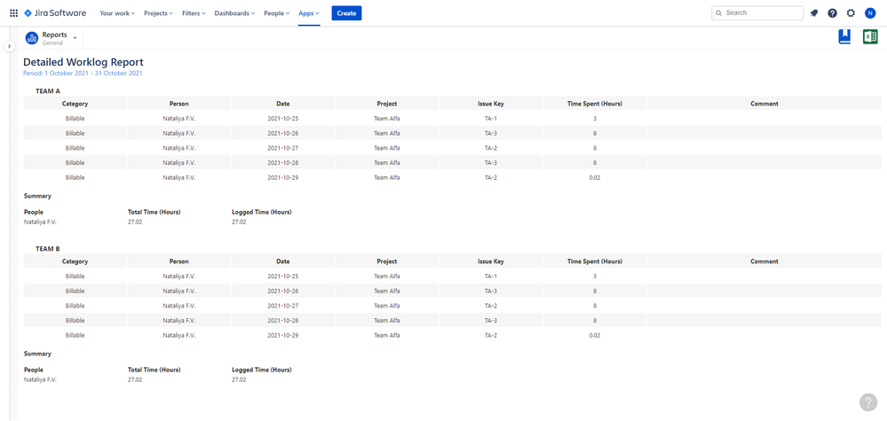The width and height of the screenshot is (887, 421).
Task: Click Comment column header in TEAM B table
Action: point(764,261)
